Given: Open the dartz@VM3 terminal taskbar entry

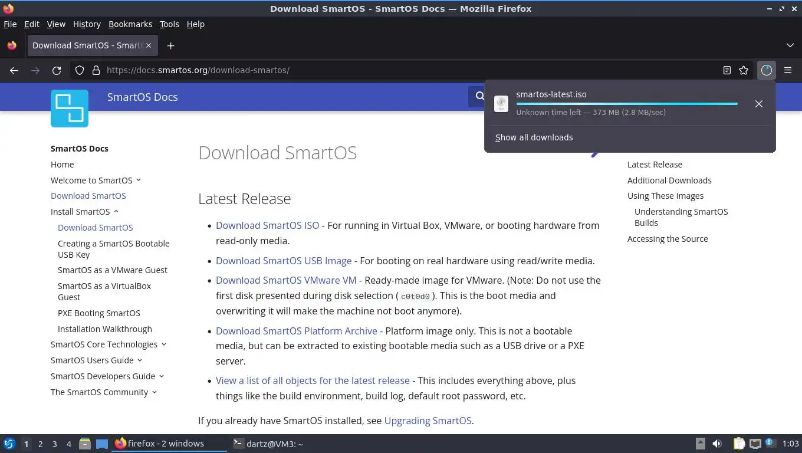Looking at the screenshot, I should [x=268, y=444].
